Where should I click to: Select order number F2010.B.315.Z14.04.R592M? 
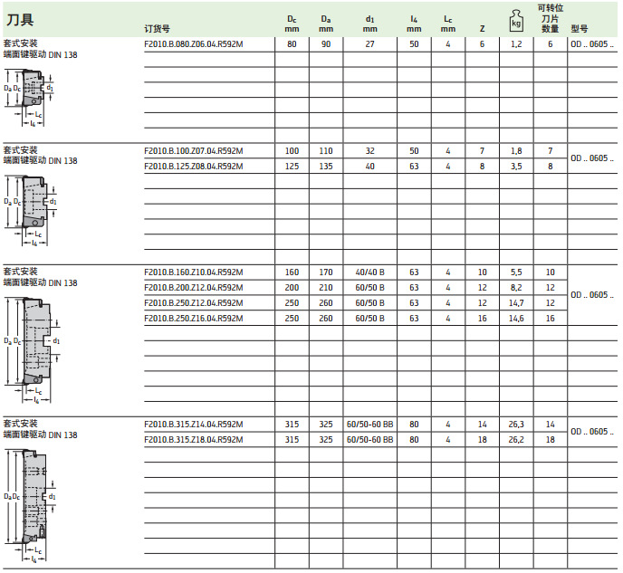(193, 425)
